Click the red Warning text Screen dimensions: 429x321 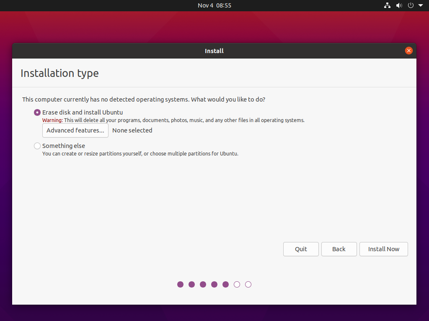[52, 120]
